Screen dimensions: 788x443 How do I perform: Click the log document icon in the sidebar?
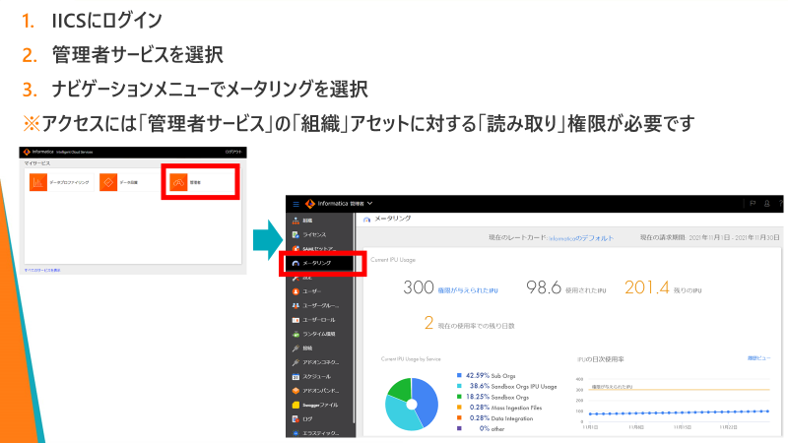(295, 419)
